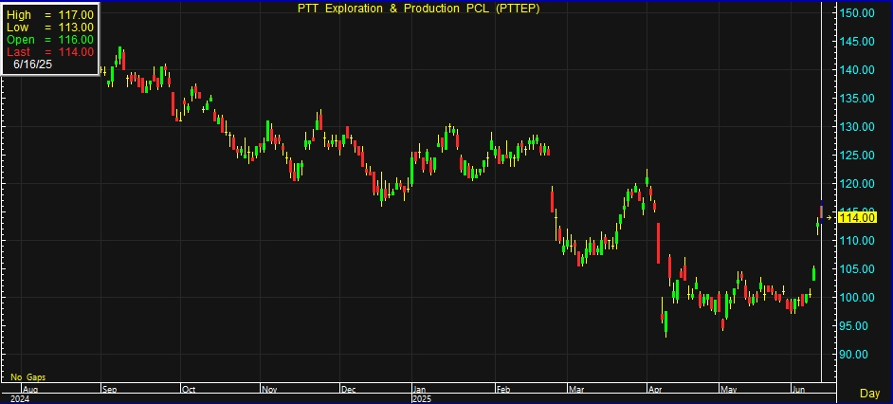
Task: Click the 2025 year label
Action: [422, 398]
